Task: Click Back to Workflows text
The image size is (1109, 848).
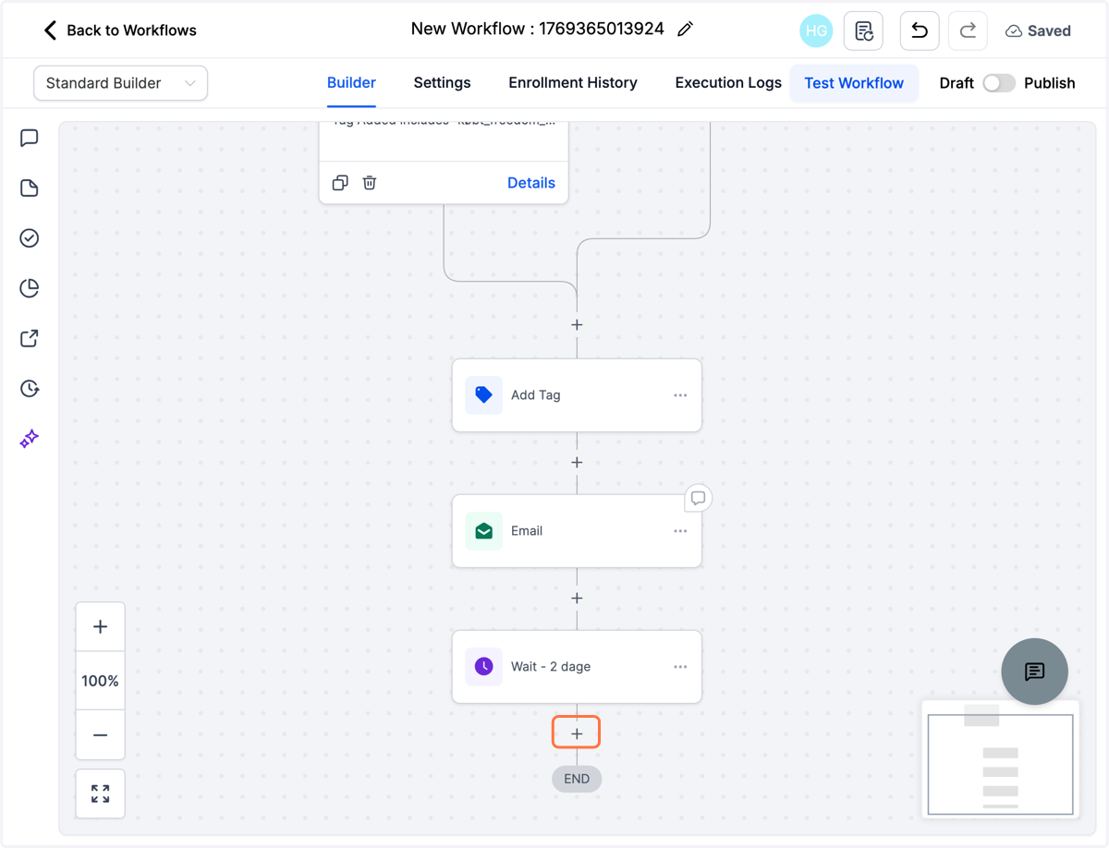Action: click(131, 30)
